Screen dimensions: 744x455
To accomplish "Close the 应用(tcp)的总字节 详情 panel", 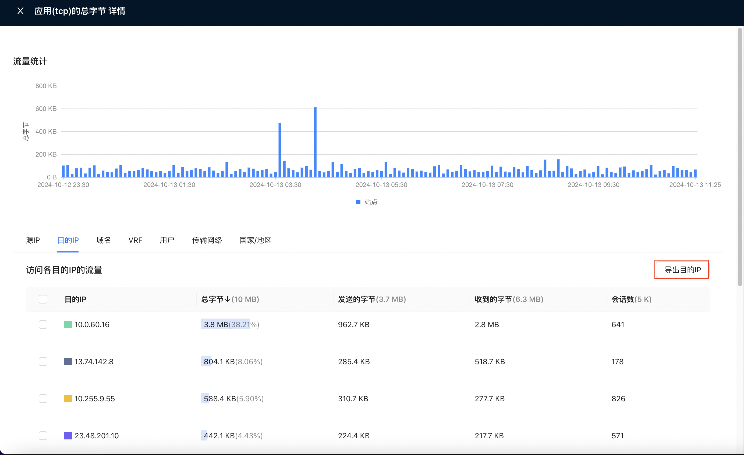I will (x=20, y=11).
